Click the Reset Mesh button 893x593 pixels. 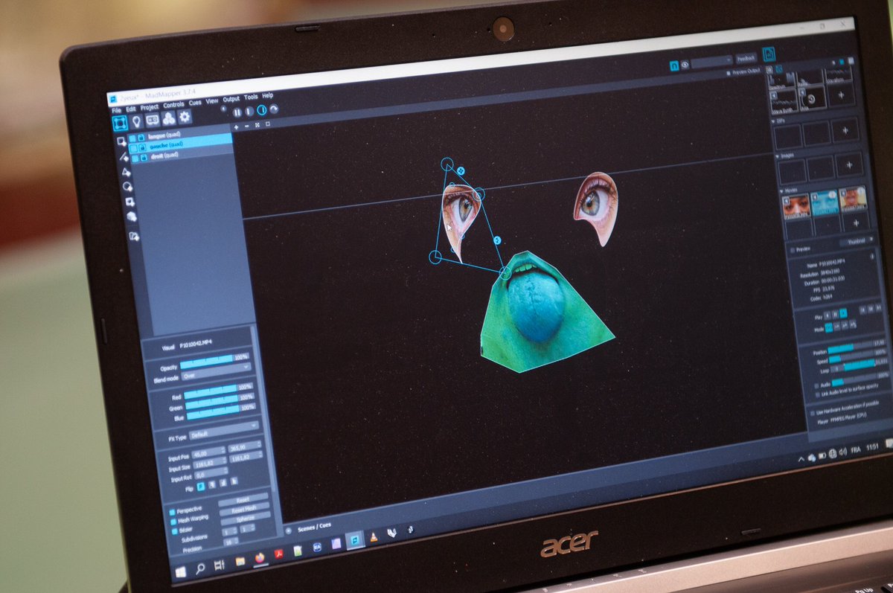point(244,508)
